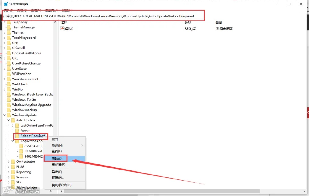Select the Themes folder icon
The height and width of the screenshot is (196, 309).
[9, 32]
